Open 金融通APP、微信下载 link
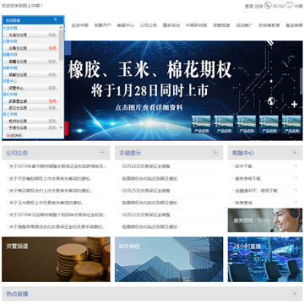 257,191
